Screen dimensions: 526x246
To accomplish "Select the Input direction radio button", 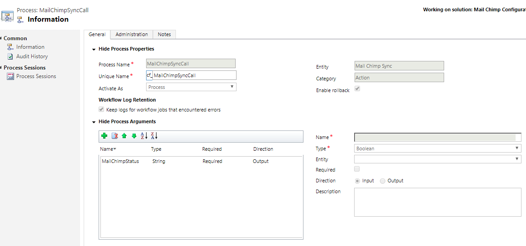I will point(358,181).
